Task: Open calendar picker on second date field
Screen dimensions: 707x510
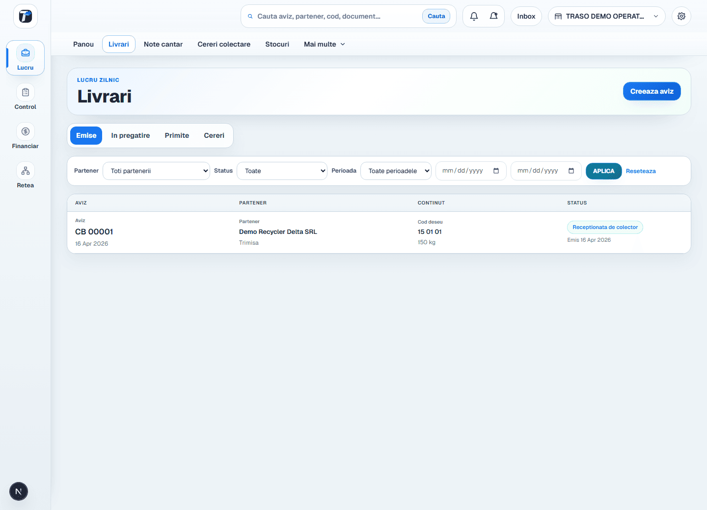Action: [x=571, y=171]
